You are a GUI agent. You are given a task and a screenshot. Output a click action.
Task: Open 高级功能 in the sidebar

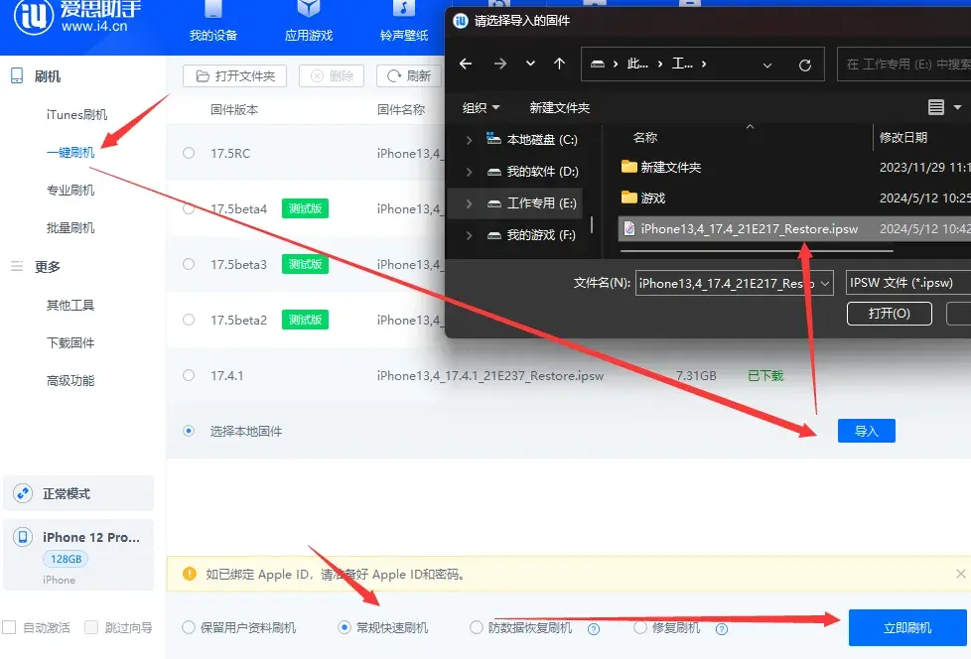pos(70,380)
